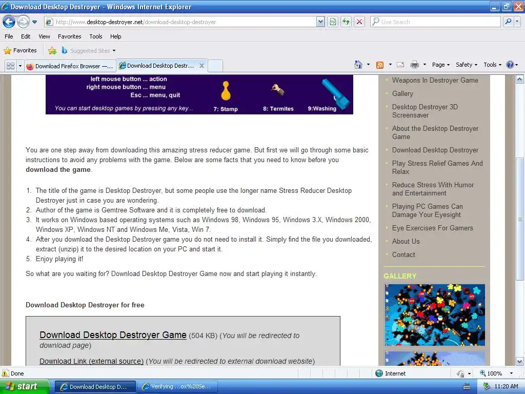Go back with the Back arrow button
525x394 pixels.
[9, 22]
